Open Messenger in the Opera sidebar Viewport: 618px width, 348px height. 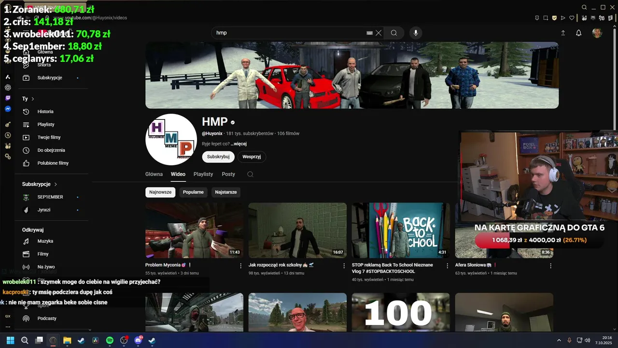tap(8, 109)
